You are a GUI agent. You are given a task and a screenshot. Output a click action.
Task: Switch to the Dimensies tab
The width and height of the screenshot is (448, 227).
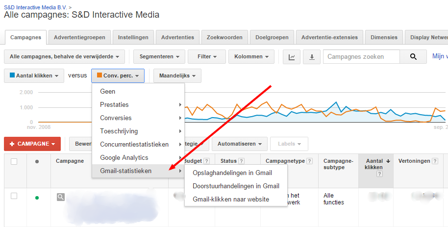(384, 37)
